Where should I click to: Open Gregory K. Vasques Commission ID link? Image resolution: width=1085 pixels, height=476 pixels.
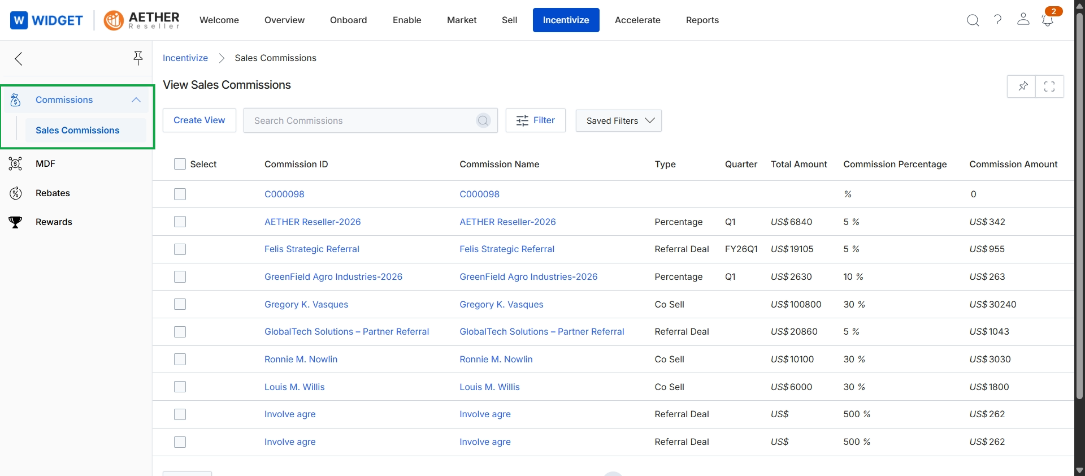pyautogui.click(x=306, y=304)
